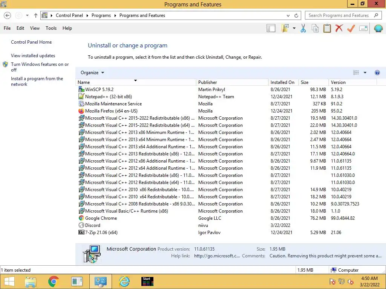Image resolution: width=386 pixels, height=289 pixels.
Task: Open the Start tile app on taskbar
Action: 147,281
